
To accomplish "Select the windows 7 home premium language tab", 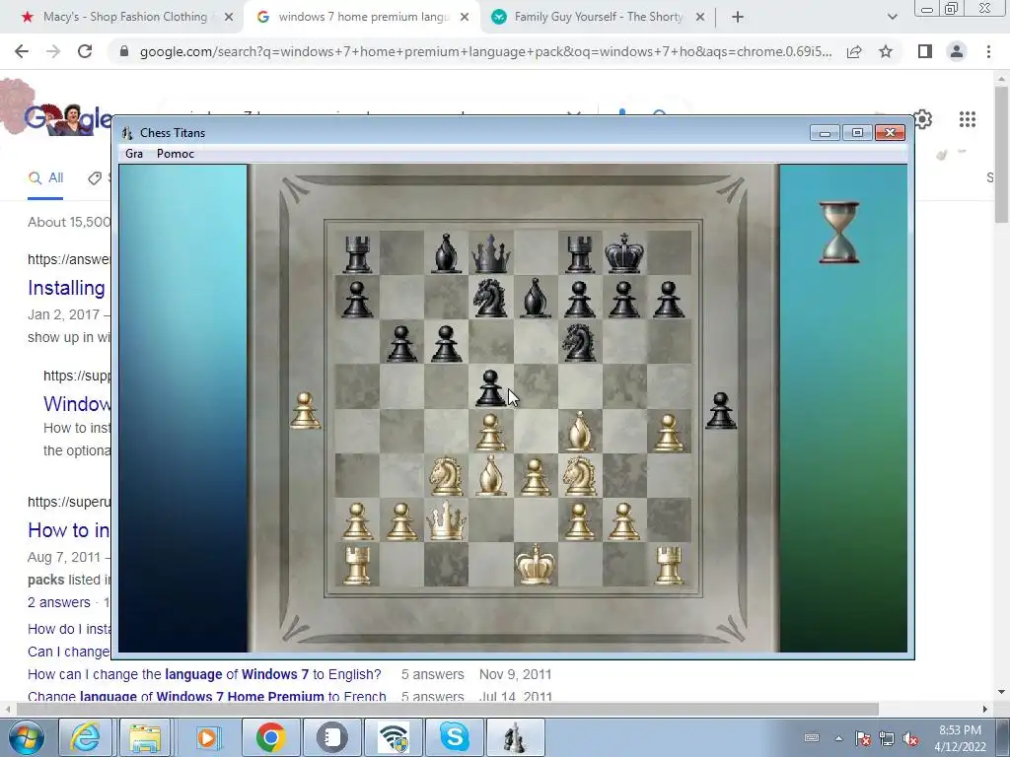I will 363,17.
